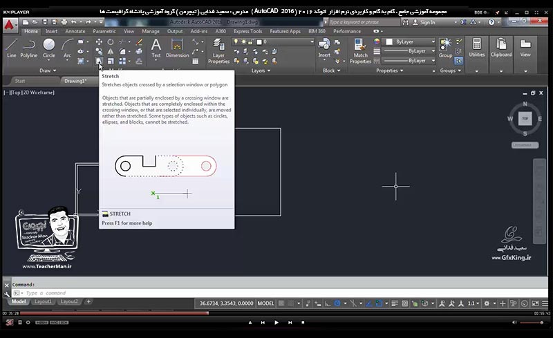This screenshot has width=553, height=338.
Task: Click the Plot printer icon
Action: (64, 22)
